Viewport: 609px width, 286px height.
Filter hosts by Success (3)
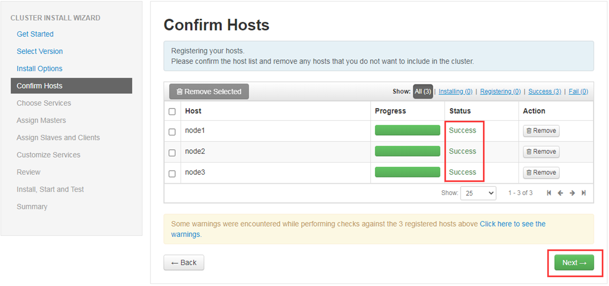(x=545, y=91)
